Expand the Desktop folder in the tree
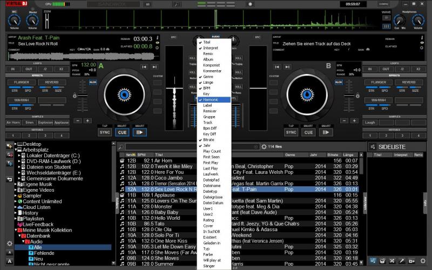432x270 pixels. 15,144
